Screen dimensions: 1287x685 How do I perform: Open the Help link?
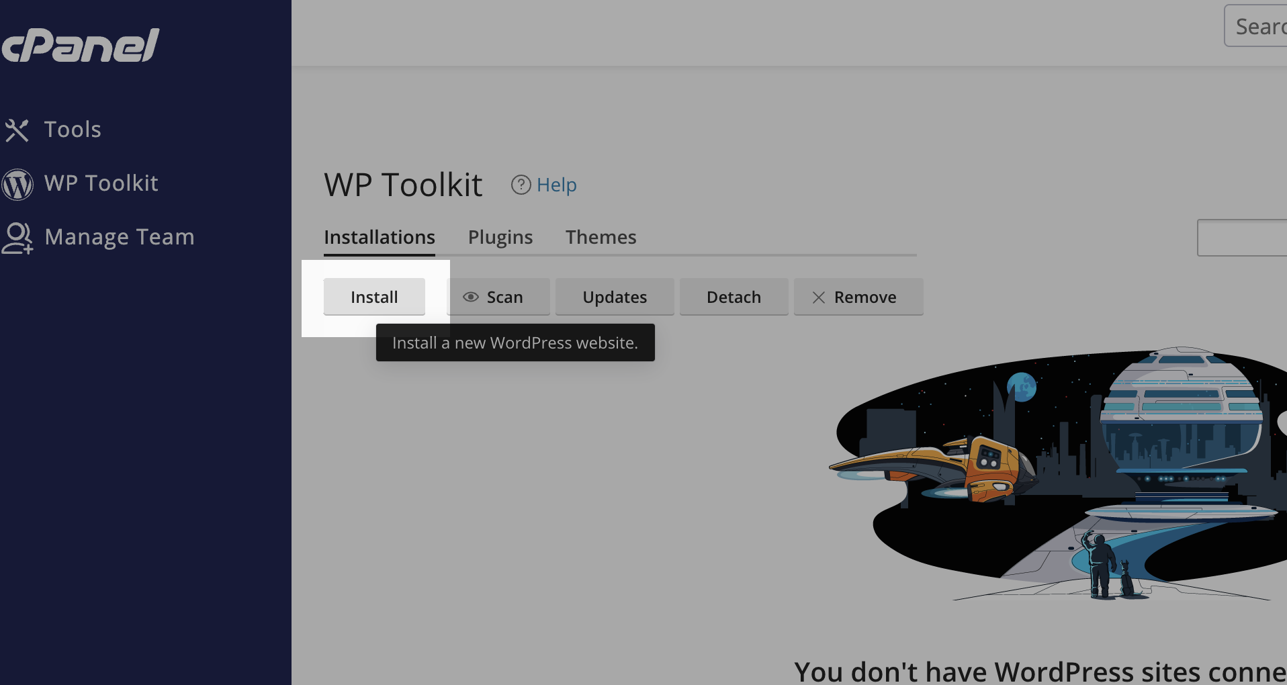point(556,185)
